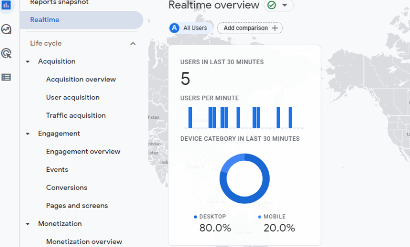The height and width of the screenshot is (247, 410).
Task: Click the lighter mobile donut segment
Action: click(231, 161)
